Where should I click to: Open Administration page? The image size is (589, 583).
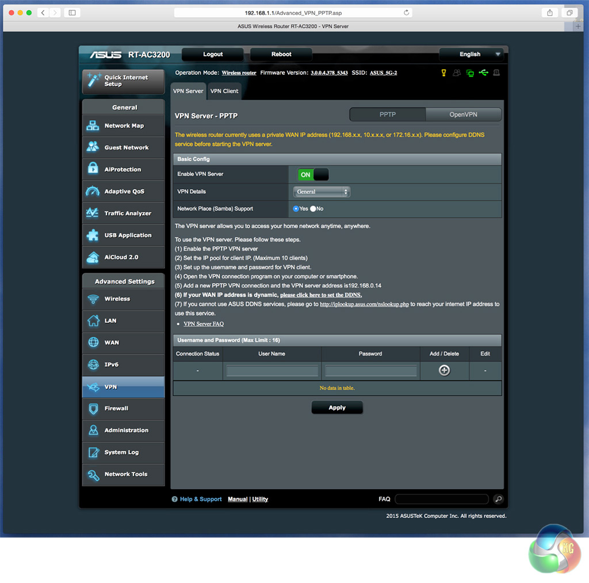pyautogui.click(x=123, y=430)
